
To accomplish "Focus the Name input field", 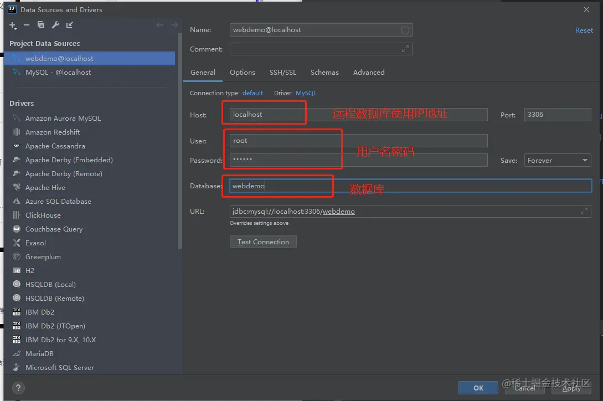I will 321,30.
